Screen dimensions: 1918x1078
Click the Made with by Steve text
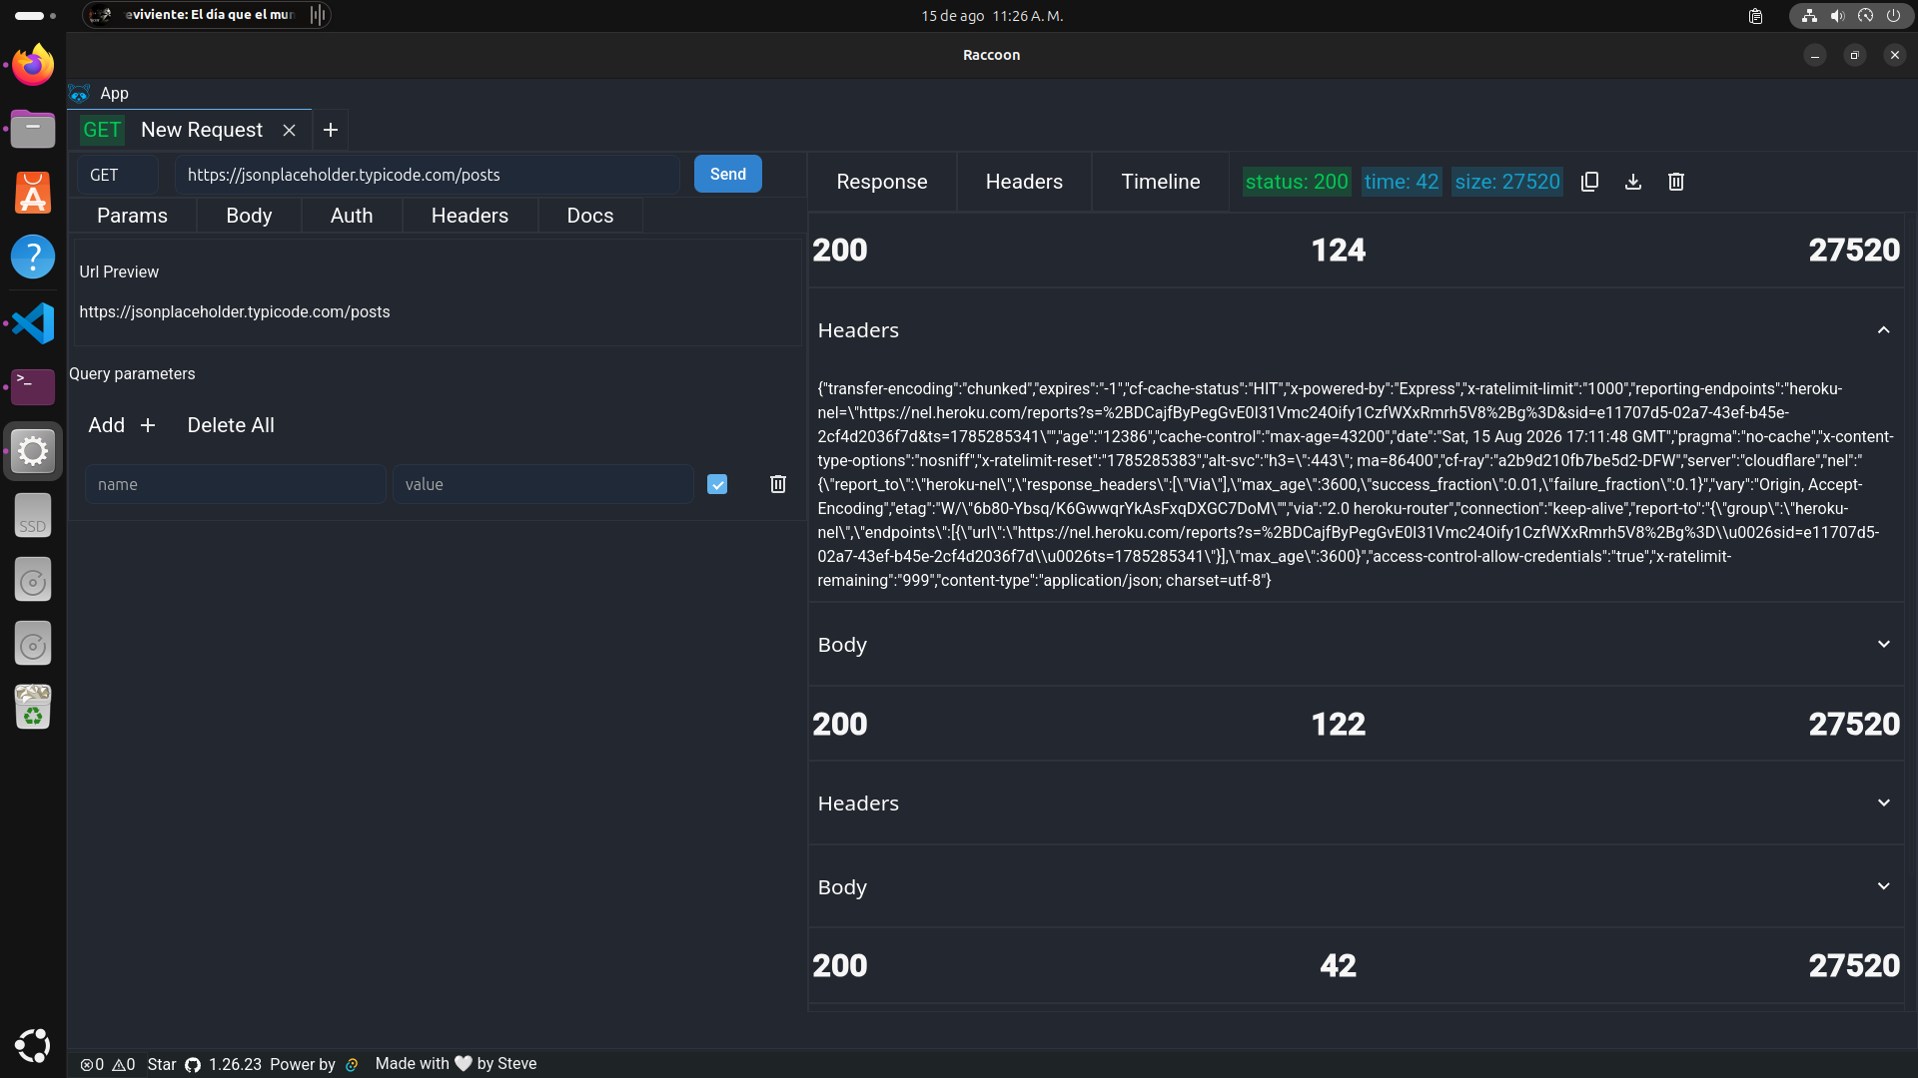pyautogui.click(x=456, y=1064)
